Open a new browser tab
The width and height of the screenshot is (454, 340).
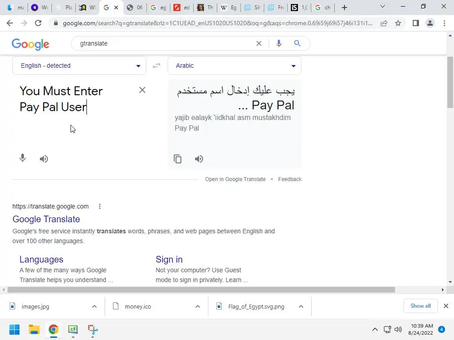(x=344, y=8)
